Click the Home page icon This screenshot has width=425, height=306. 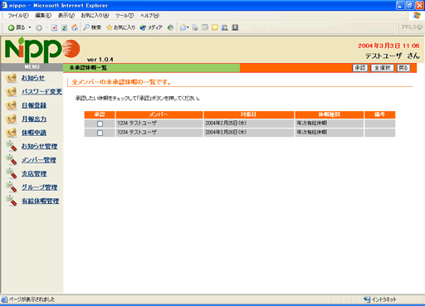tap(75, 27)
